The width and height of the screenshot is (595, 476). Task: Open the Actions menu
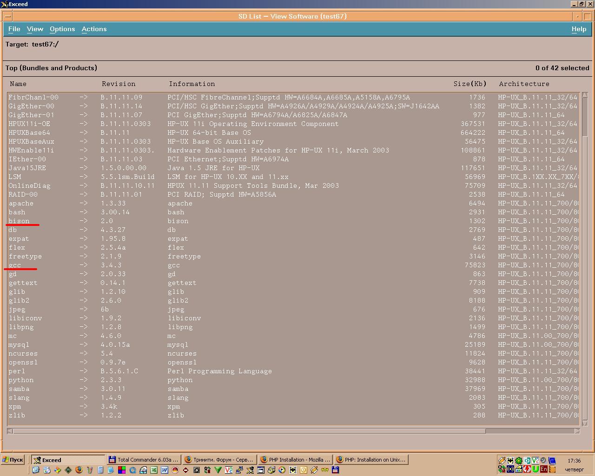(94, 29)
